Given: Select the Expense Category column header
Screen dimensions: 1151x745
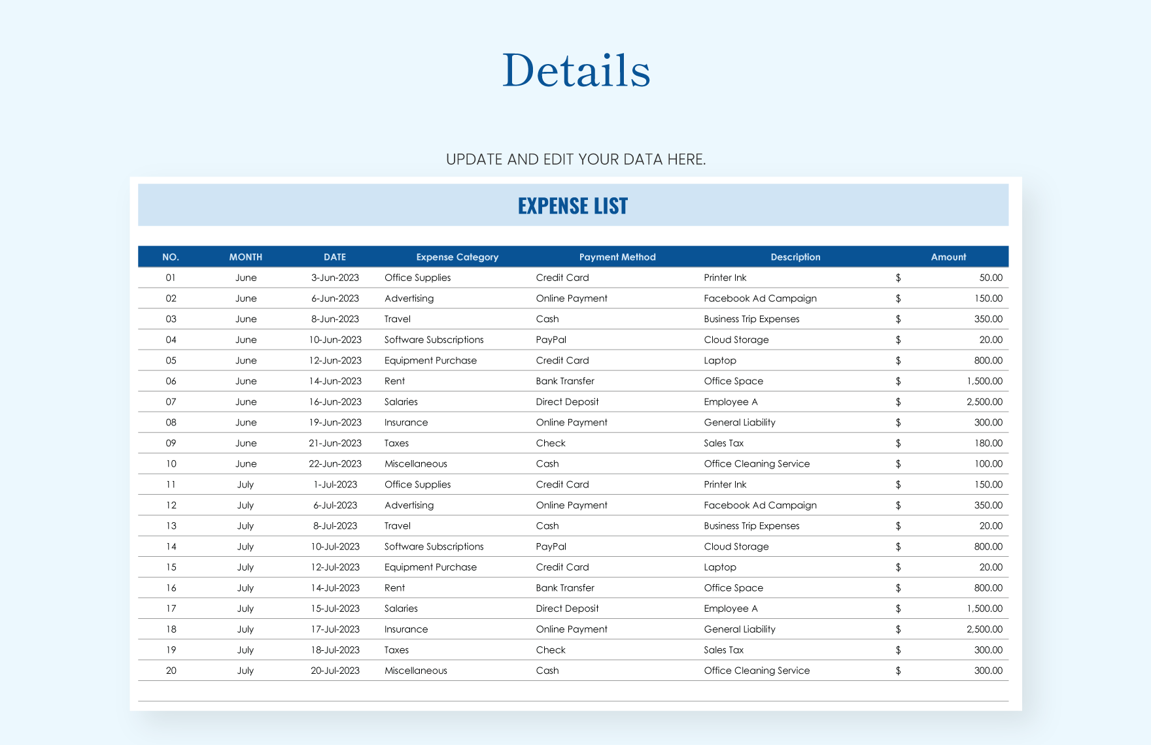Looking at the screenshot, I should point(456,257).
